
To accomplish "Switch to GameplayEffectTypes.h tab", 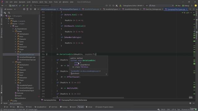I will pyautogui.click(x=70, y=9).
